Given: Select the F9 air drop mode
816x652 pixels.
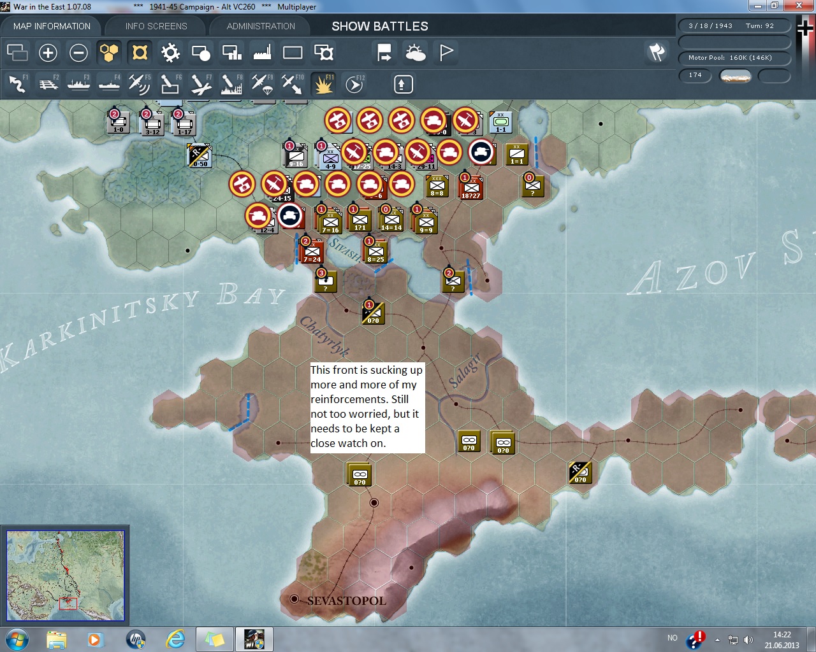Looking at the screenshot, I should pos(262,84).
